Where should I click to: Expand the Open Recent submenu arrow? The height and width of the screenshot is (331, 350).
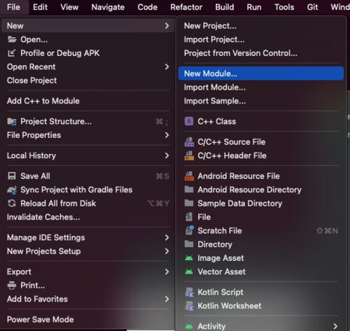[x=167, y=66]
